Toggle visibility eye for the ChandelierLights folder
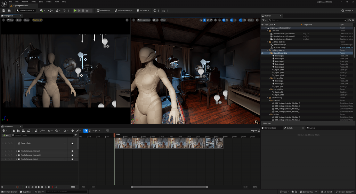The height and width of the screenshot is (194, 356). click(262, 53)
